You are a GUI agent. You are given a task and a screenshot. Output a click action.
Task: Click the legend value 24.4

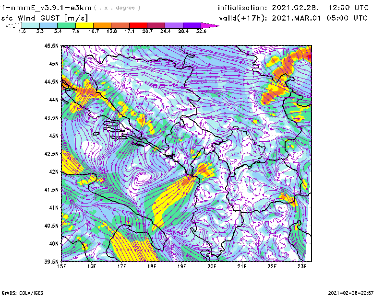coord(165,31)
